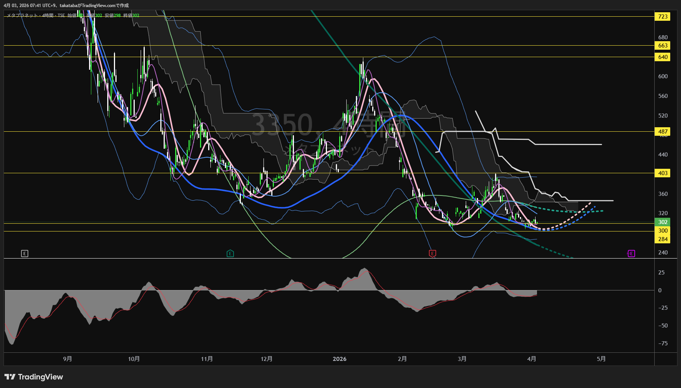Select the yellow 640 price level label
681x388 pixels.
[663, 57]
